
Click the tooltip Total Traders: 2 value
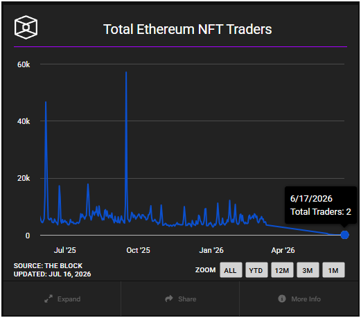(321, 212)
